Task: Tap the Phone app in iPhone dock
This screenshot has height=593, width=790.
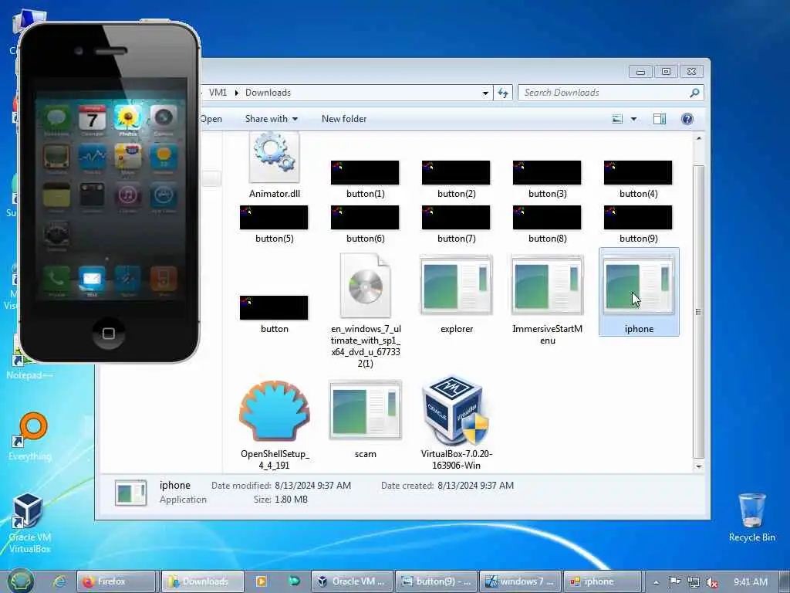Action: click(56, 279)
